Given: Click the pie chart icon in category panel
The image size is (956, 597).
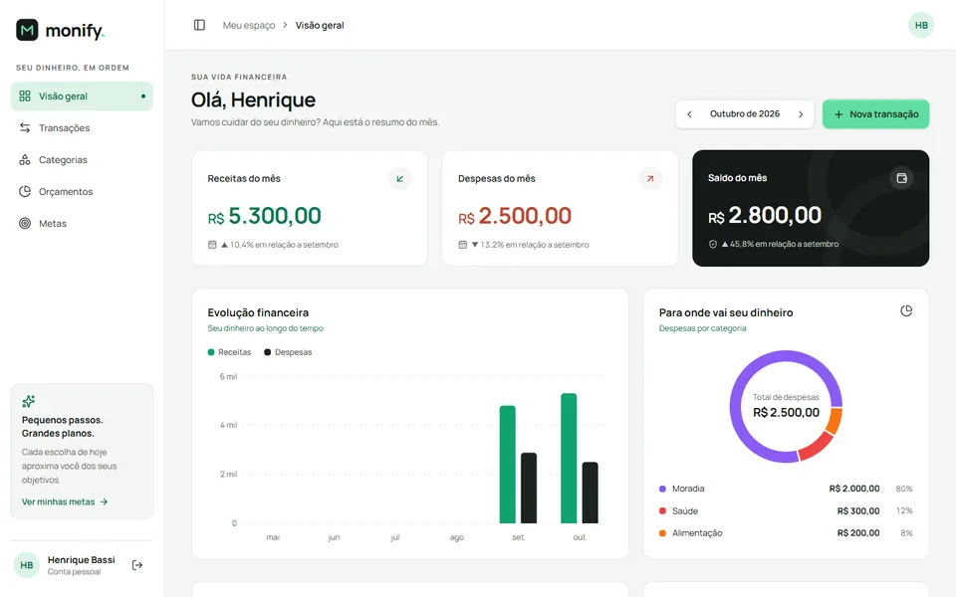Looking at the screenshot, I should pos(906,310).
